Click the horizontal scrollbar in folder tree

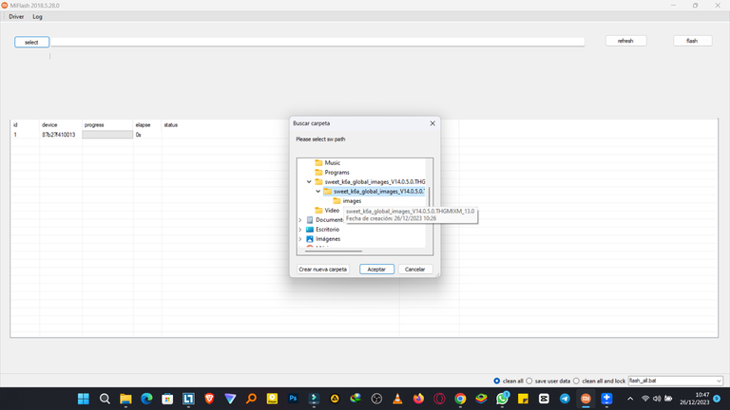click(x=334, y=252)
